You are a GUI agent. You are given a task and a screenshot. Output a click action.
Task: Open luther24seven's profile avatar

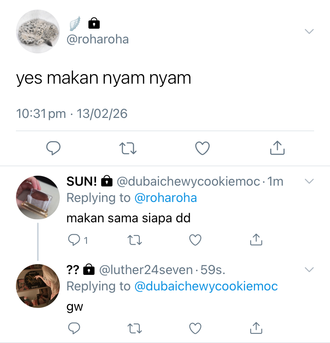pyautogui.click(x=38, y=286)
